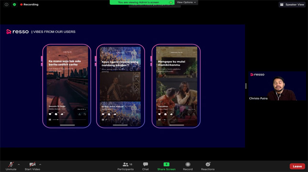Screen dimensions: 308x172
Task: Click the divider handle beside shared screen
Action: click(246, 86)
